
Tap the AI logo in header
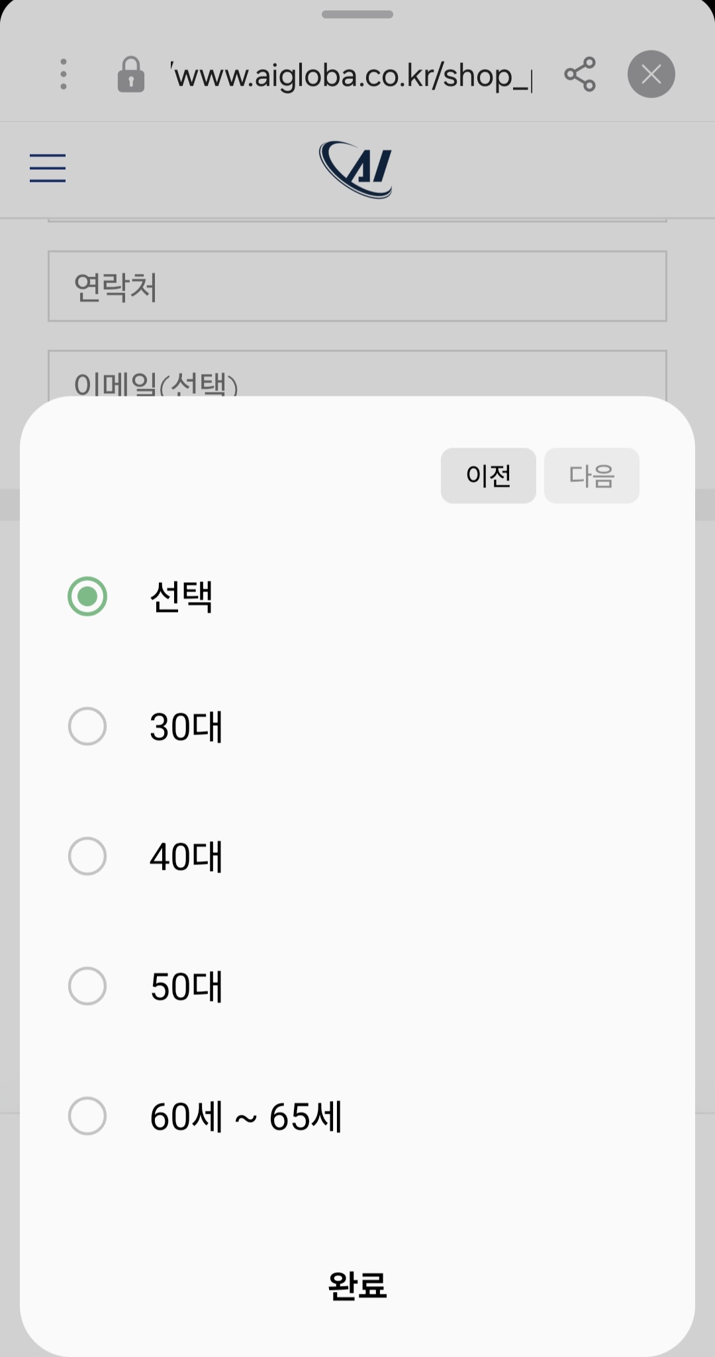356,169
